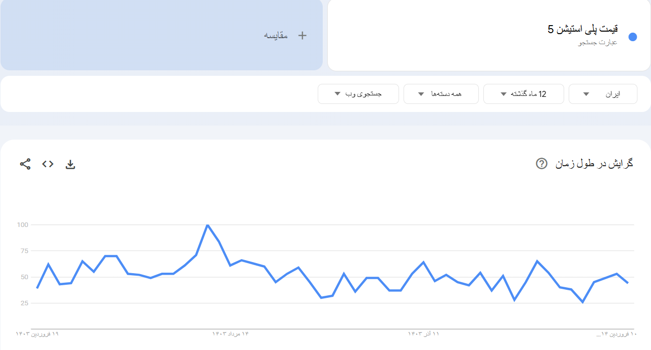Open the ایران country dropdown
651x350 pixels.
(x=603, y=94)
